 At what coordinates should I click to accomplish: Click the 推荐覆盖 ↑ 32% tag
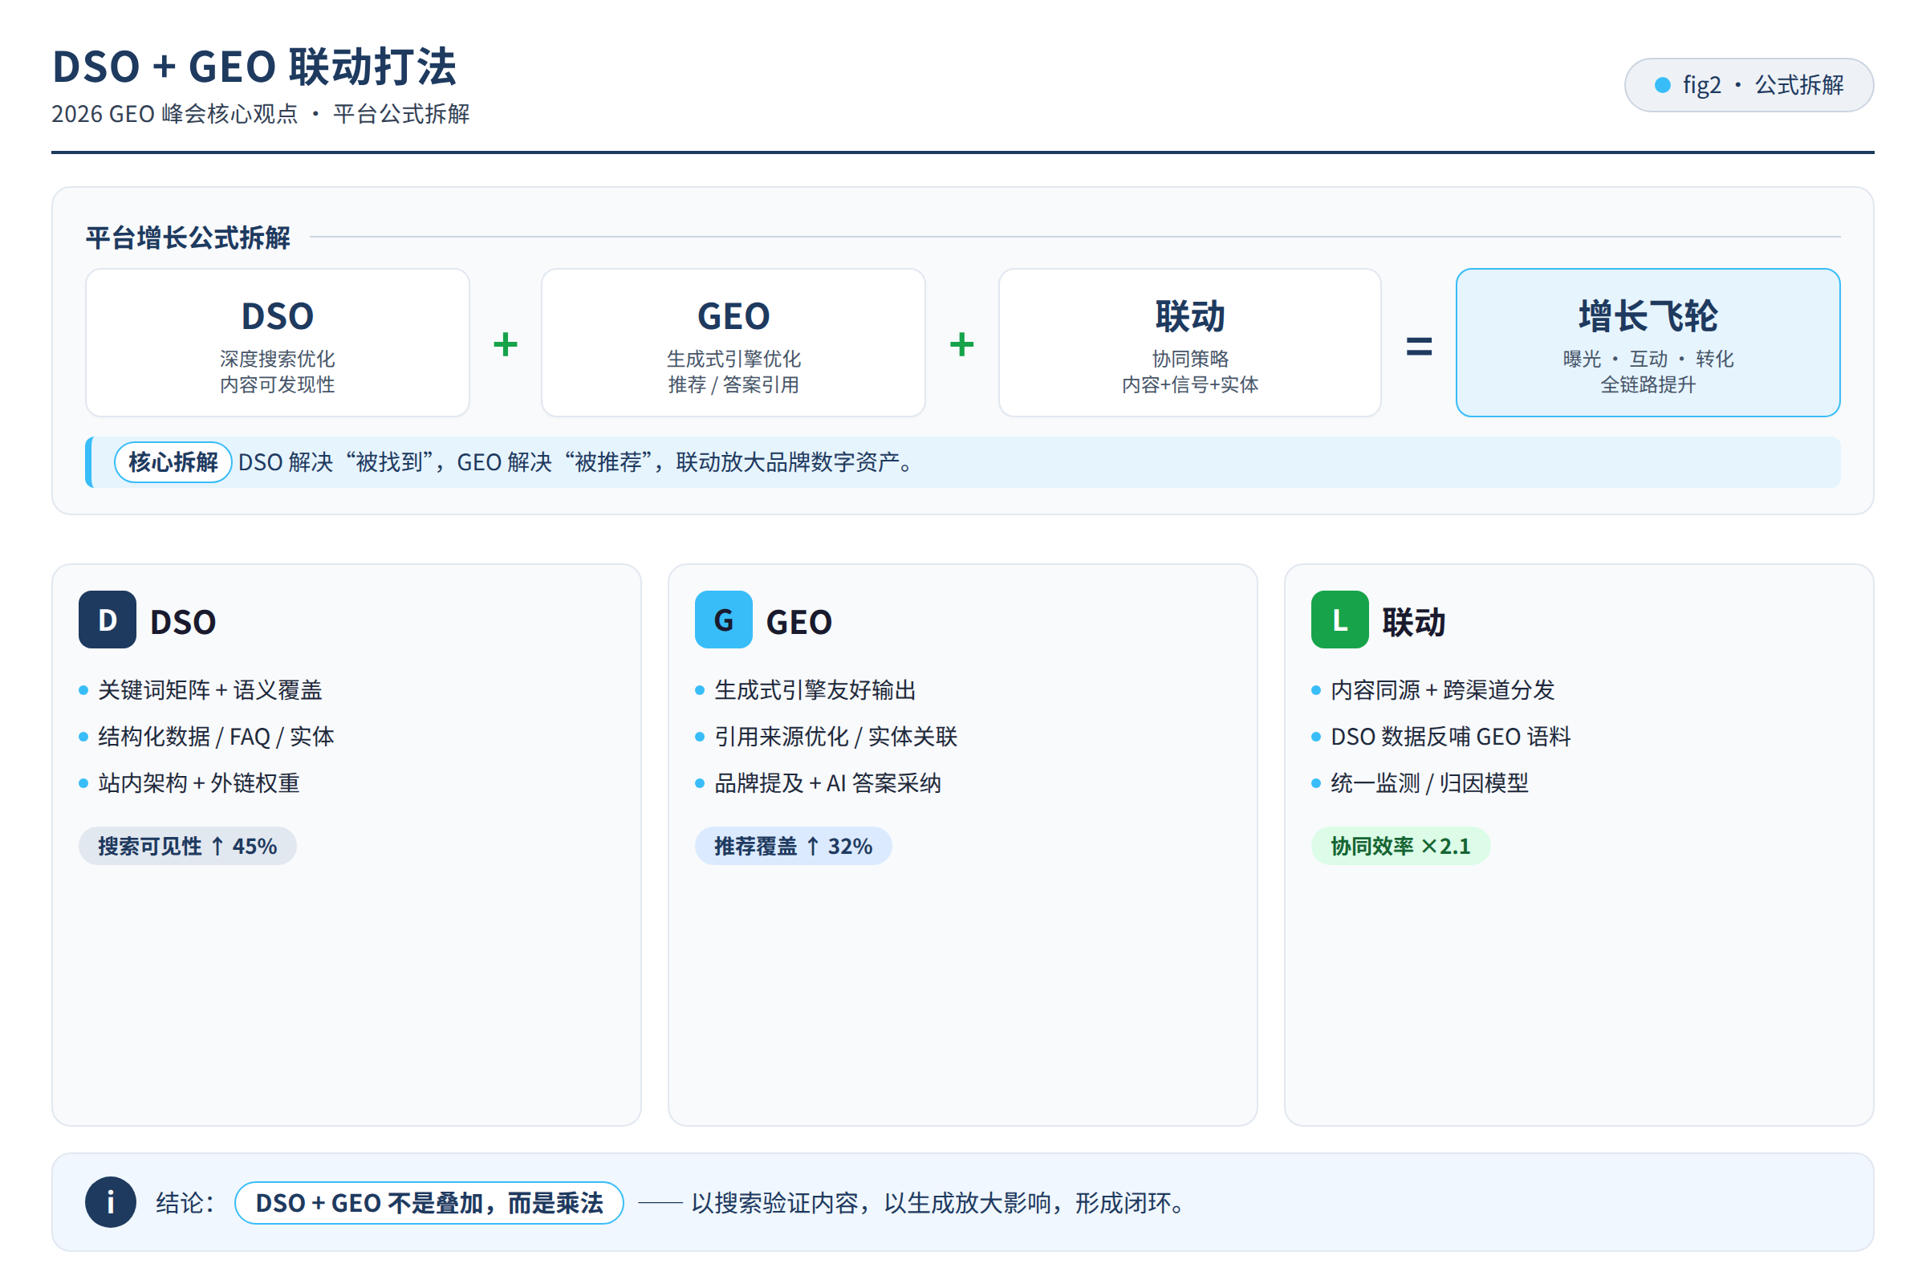(794, 846)
